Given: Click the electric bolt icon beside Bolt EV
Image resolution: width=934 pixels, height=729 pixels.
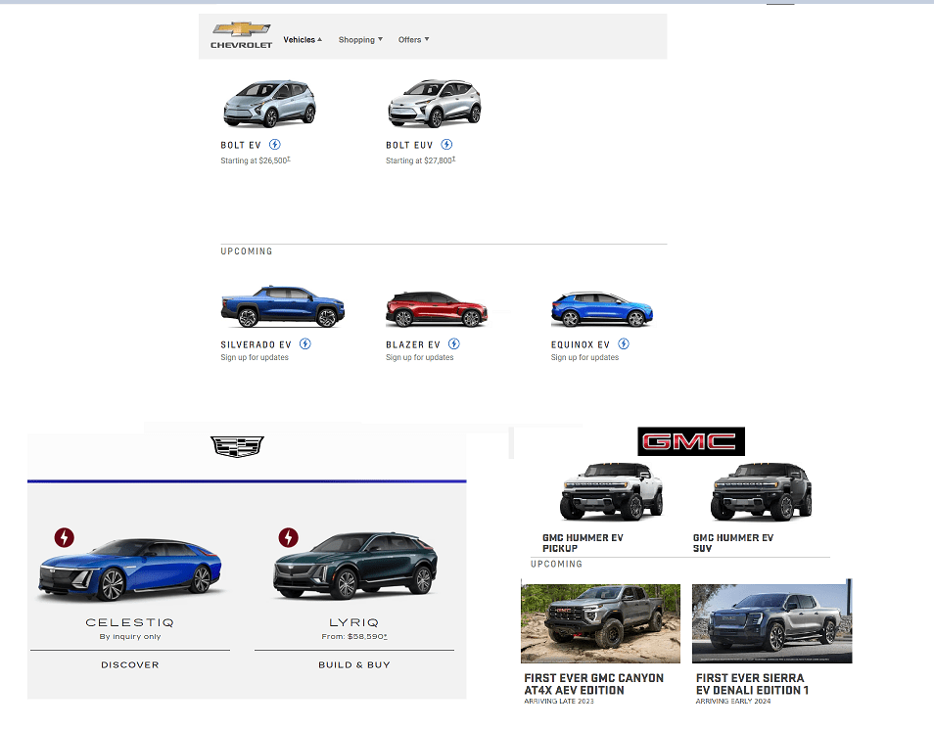Looking at the screenshot, I should point(274,145).
